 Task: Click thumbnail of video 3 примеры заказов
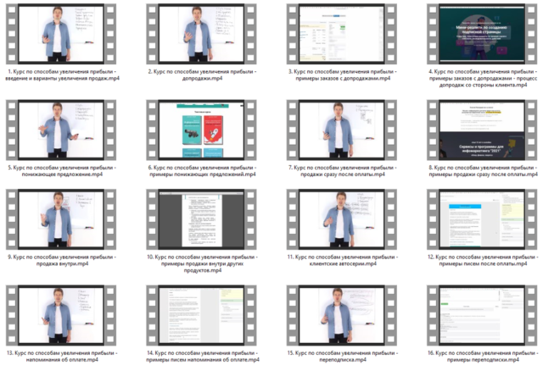tap(338, 32)
